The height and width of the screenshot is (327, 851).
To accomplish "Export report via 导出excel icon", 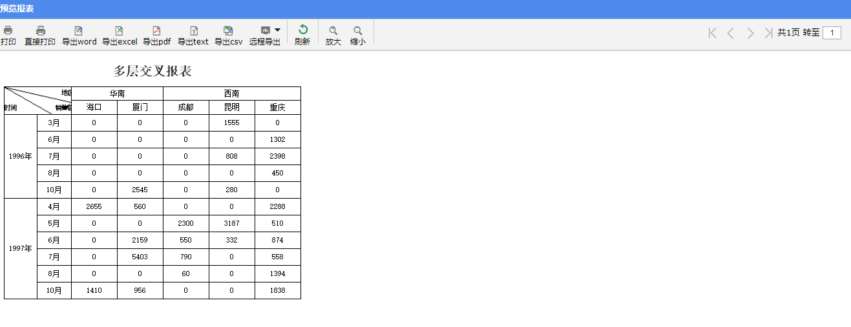I will 119,30.
